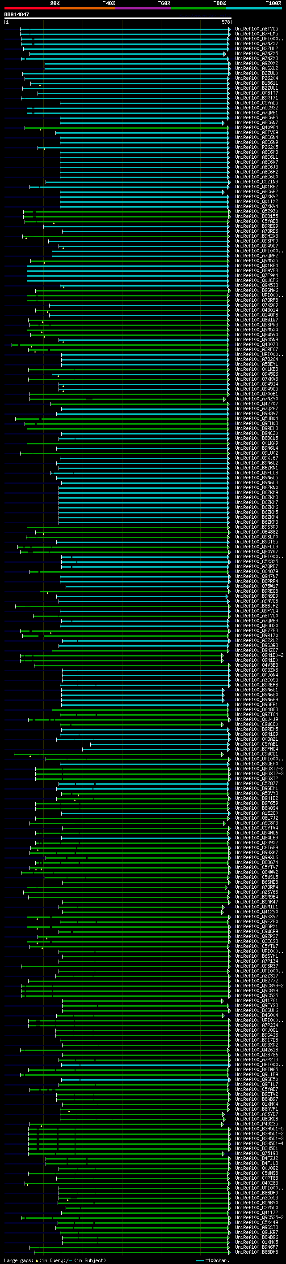The height and width of the screenshot is (1264, 286).
Task: Click label UniRef100_Q8L7J2
Action: click(257, 818)
